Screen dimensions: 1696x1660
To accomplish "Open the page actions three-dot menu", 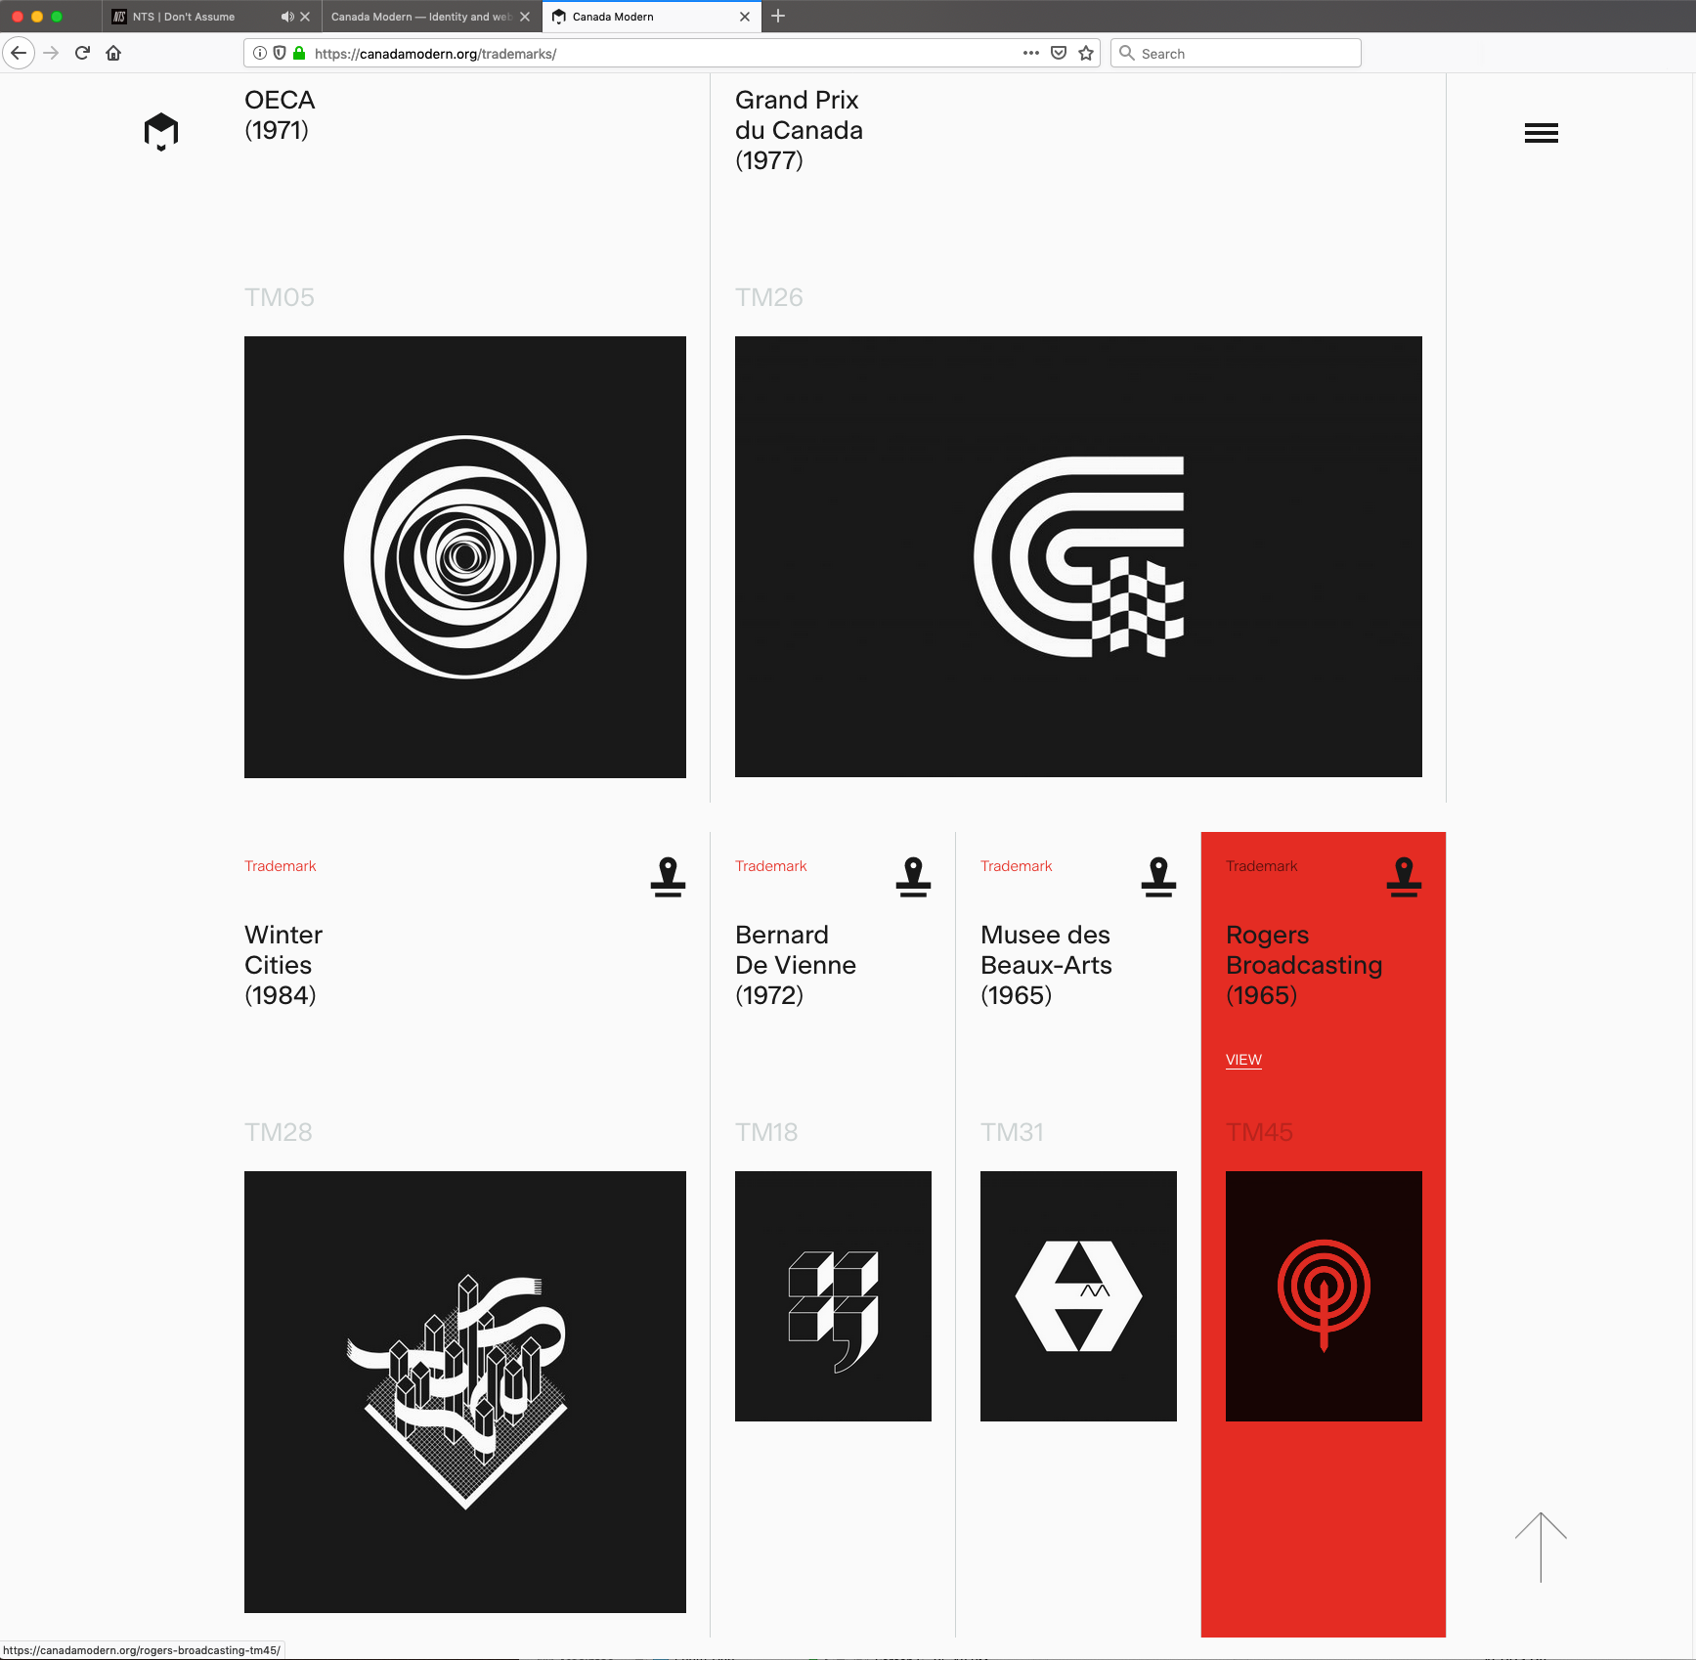I will [1030, 54].
